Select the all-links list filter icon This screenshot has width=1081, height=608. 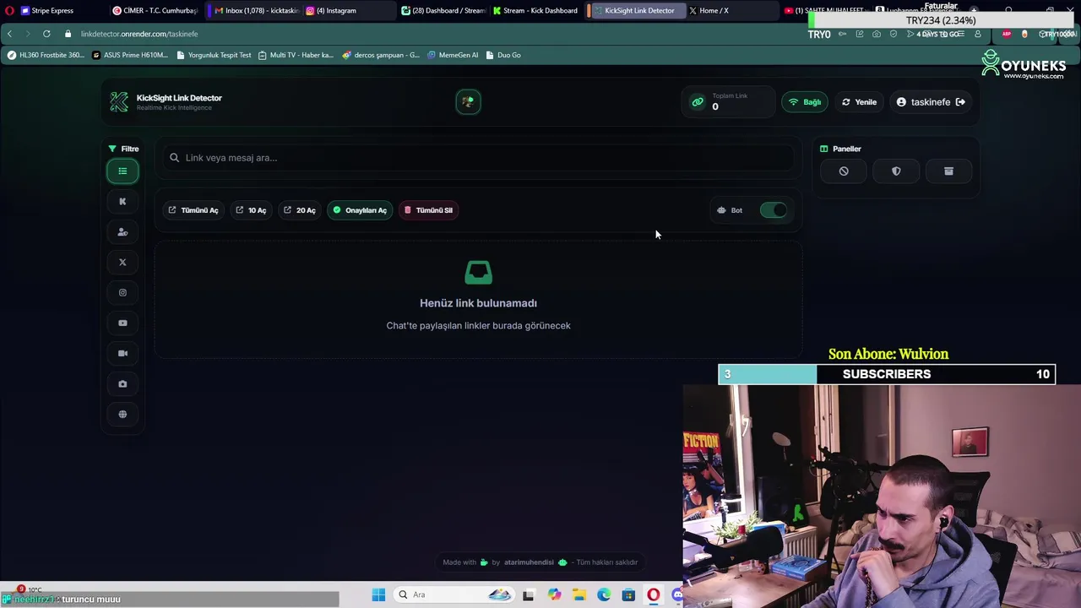pyautogui.click(x=122, y=171)
